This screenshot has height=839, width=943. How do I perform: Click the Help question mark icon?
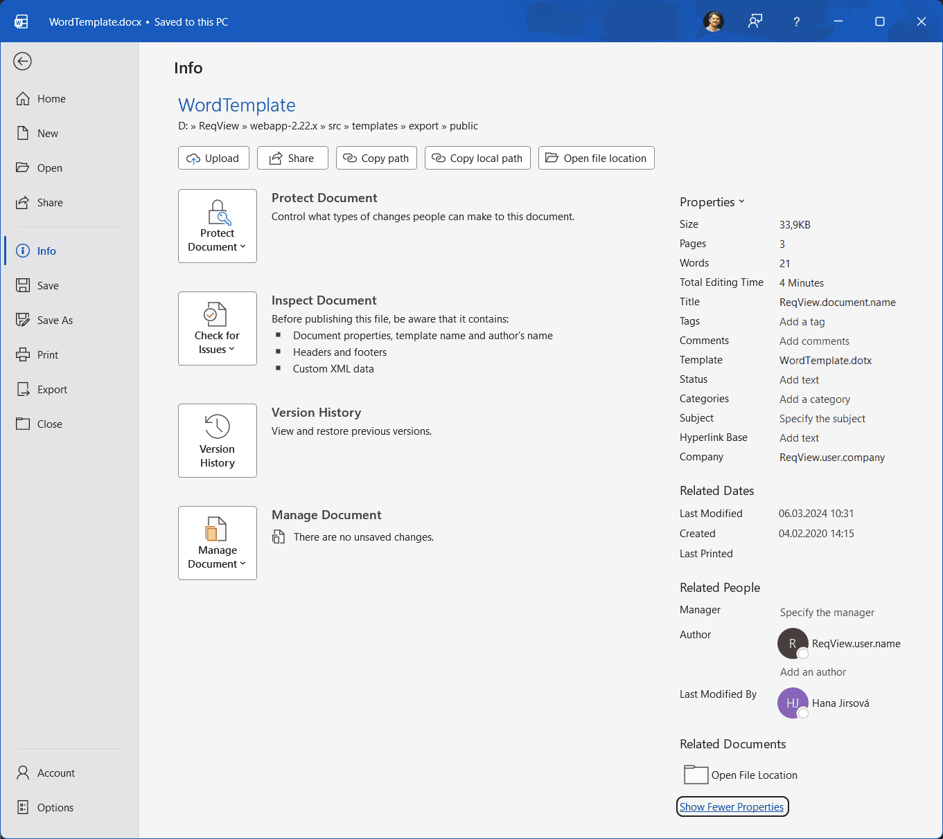(x=797, y=21)
